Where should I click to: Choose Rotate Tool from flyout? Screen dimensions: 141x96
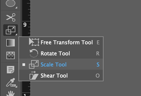61,53
